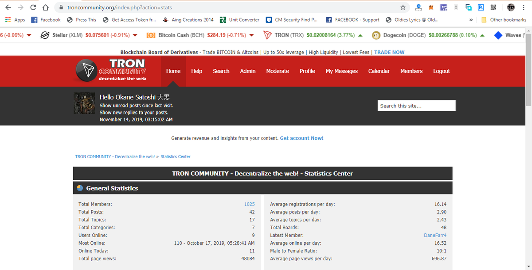Expand hidden bookmarks with double chevron
The width and height of the screenshot is (532, 270).
click(x=471, y=19)
